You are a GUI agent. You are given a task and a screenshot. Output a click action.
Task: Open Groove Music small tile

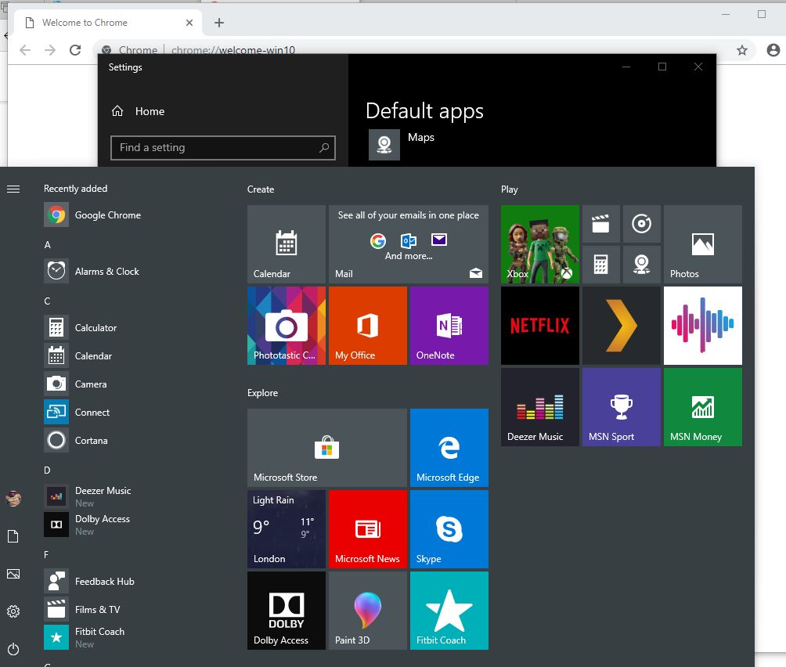(x=642, y=224)
